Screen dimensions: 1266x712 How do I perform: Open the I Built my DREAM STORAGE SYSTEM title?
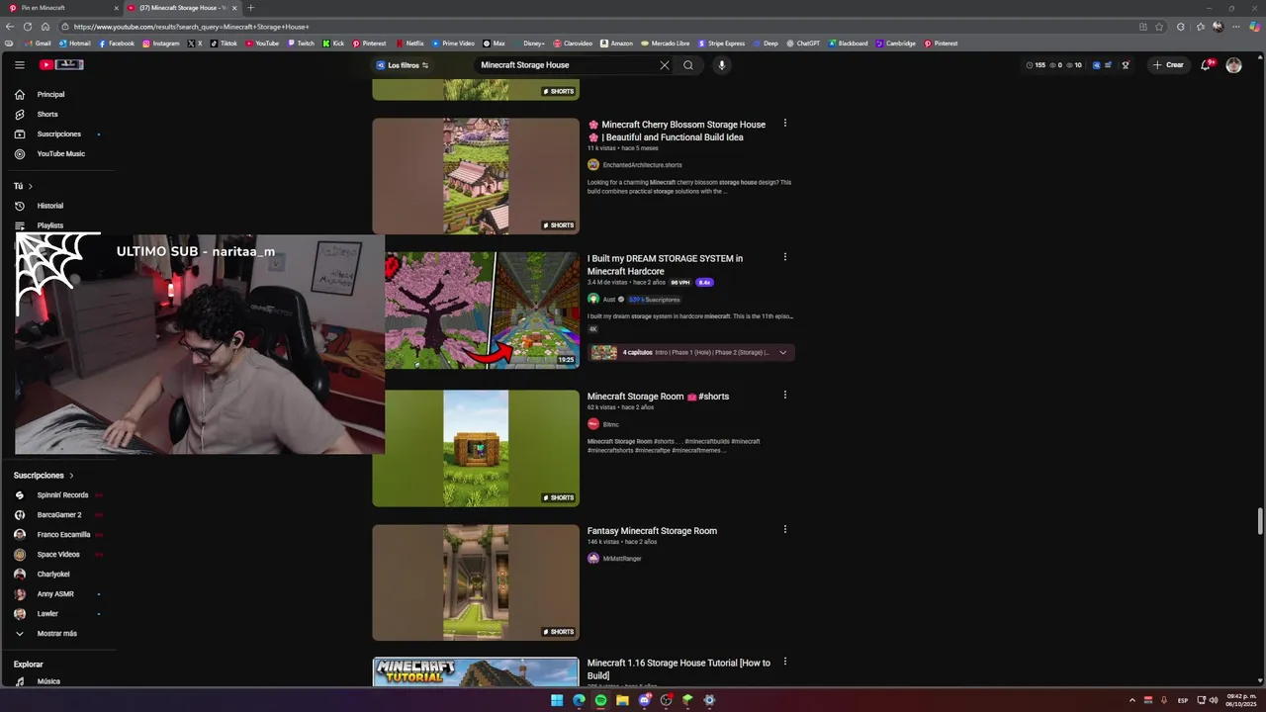tap(665, 265)
